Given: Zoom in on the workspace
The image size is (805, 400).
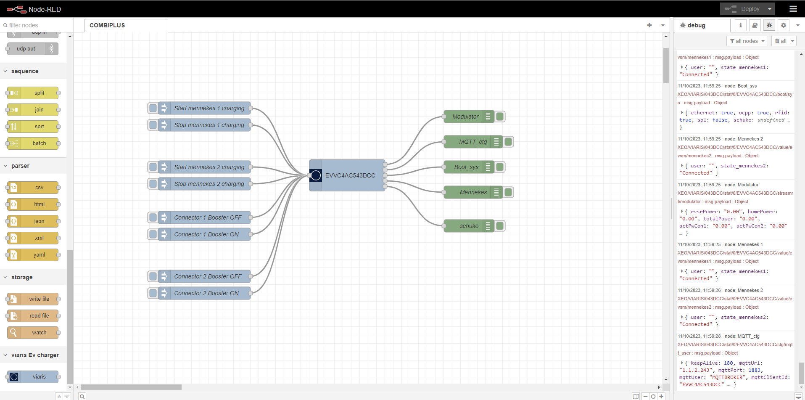Looking at the screenshot, I should tap(661, 396).
